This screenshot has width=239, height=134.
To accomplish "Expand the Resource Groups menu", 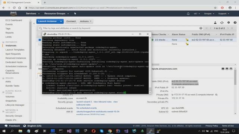I will tap(56, 13).
